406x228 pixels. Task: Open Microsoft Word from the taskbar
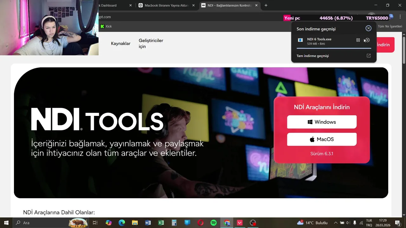148,223
